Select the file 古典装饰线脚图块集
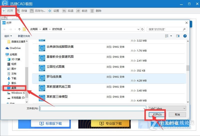This screenshot has height=136, width=200. [108, 49]
